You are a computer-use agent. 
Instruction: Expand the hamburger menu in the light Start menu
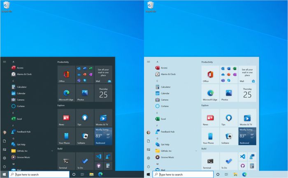coord(148,62)
